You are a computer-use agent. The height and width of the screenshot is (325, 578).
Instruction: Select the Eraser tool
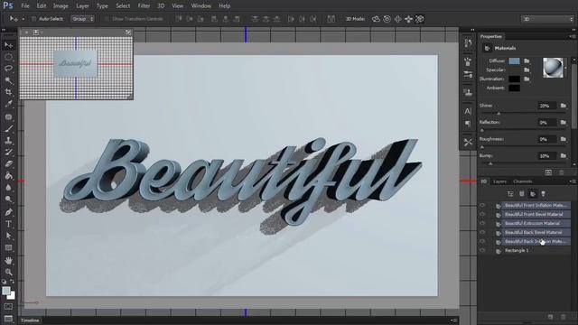tap(8, 164)
